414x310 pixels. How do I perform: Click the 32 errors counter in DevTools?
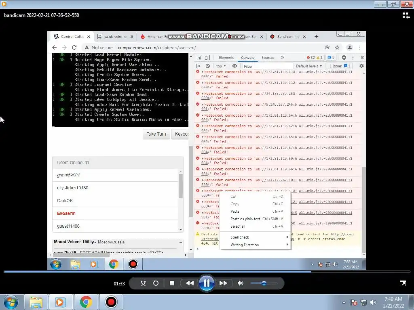point(310,57)
